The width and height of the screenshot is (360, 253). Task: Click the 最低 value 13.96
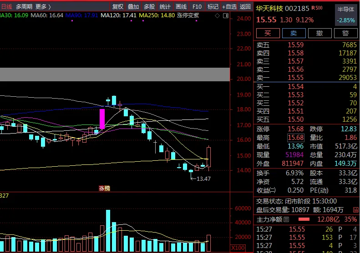[x=296, y=146]
